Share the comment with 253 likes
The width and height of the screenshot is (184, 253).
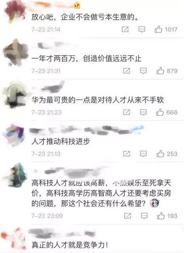[127, 154]
